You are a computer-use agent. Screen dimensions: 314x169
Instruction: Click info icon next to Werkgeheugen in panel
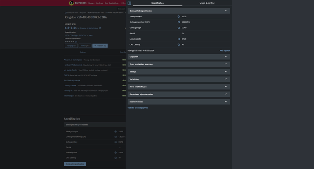[x=179, y=16]
